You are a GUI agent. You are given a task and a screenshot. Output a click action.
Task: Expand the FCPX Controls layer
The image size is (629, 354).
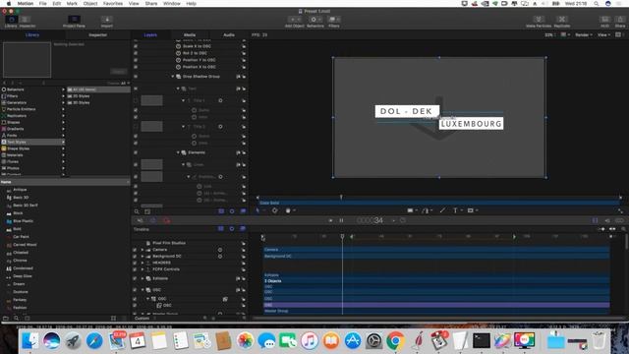[x=143, y=269]
